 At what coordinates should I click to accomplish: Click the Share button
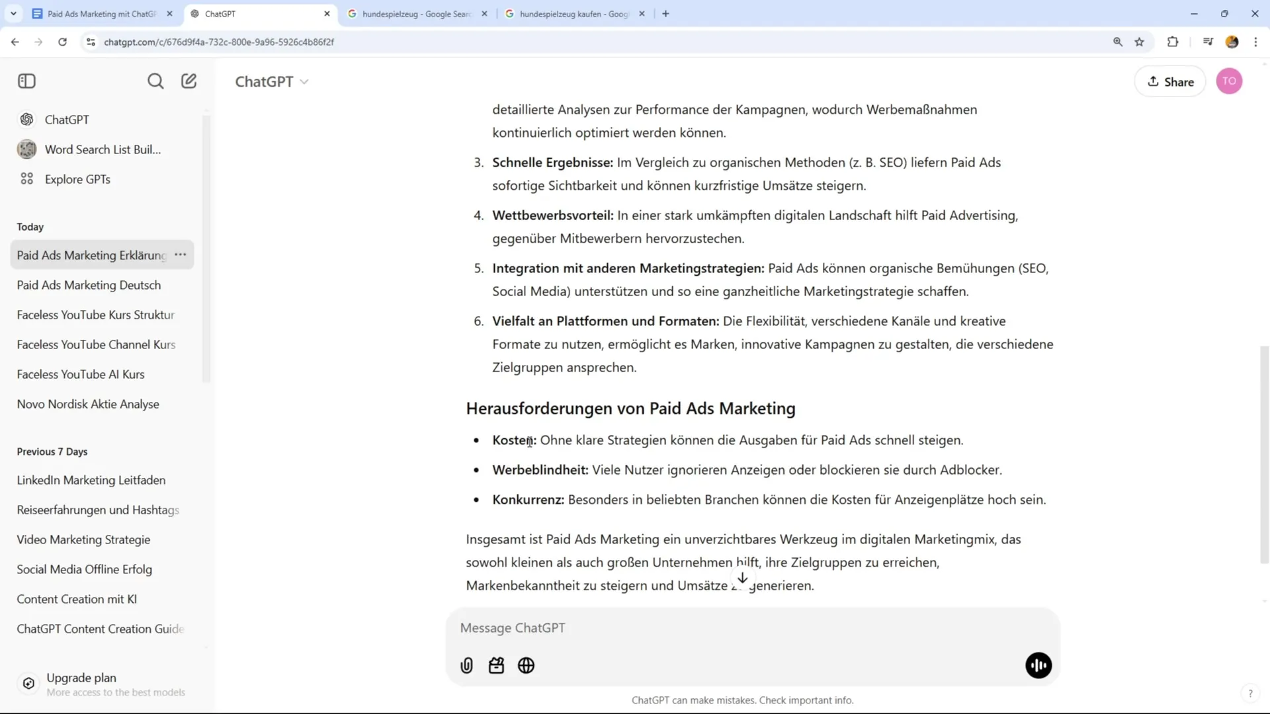pyautogui.click(x=1170, y=81)
